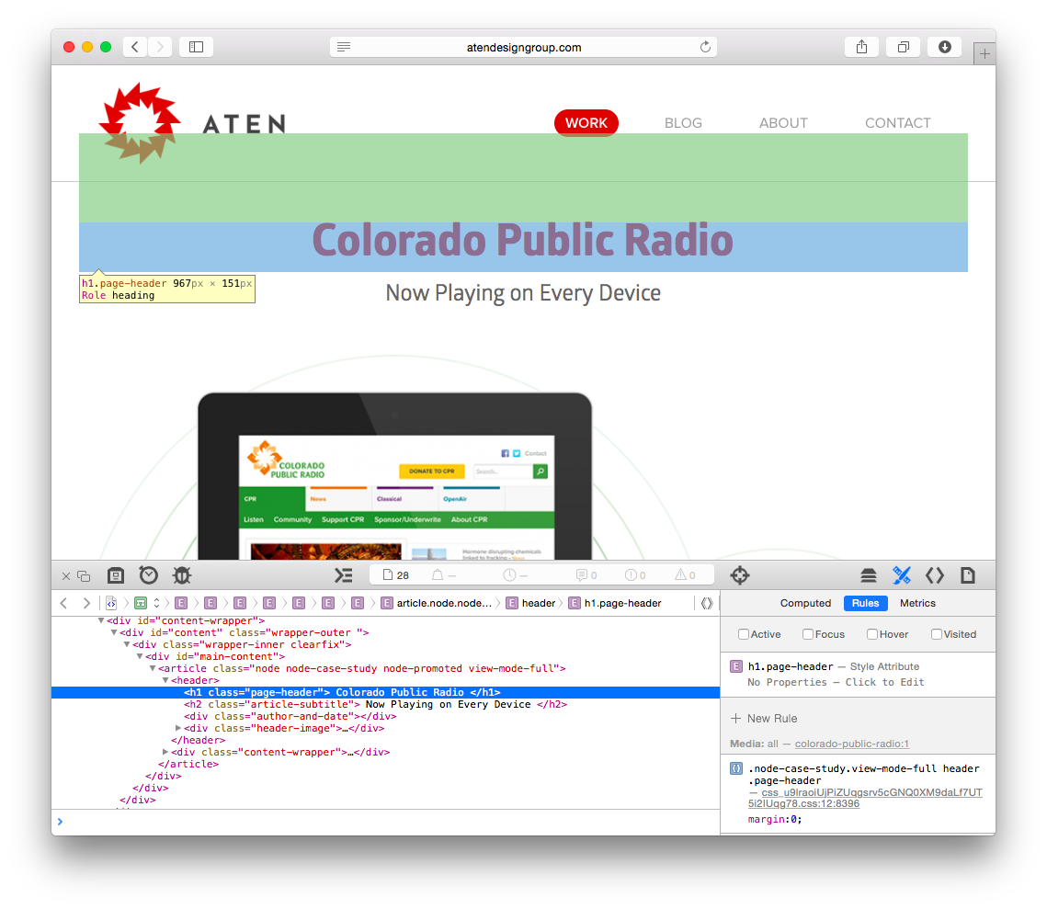Viewport: 1047px width, 909px height.
Task: Collapse the div id="content" wrapper-outer node
Action: 113,632
